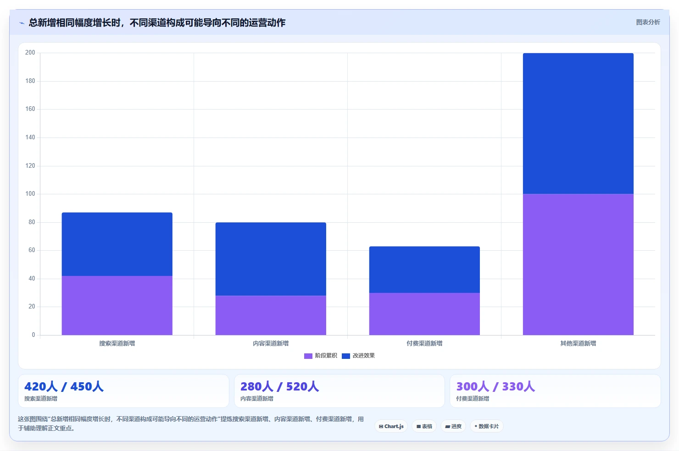Click the purple segment of 搜索渠道新增 bar

[117, 305]
